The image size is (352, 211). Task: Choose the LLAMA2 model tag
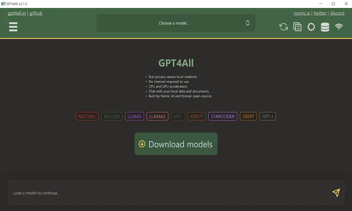[157, 116]
